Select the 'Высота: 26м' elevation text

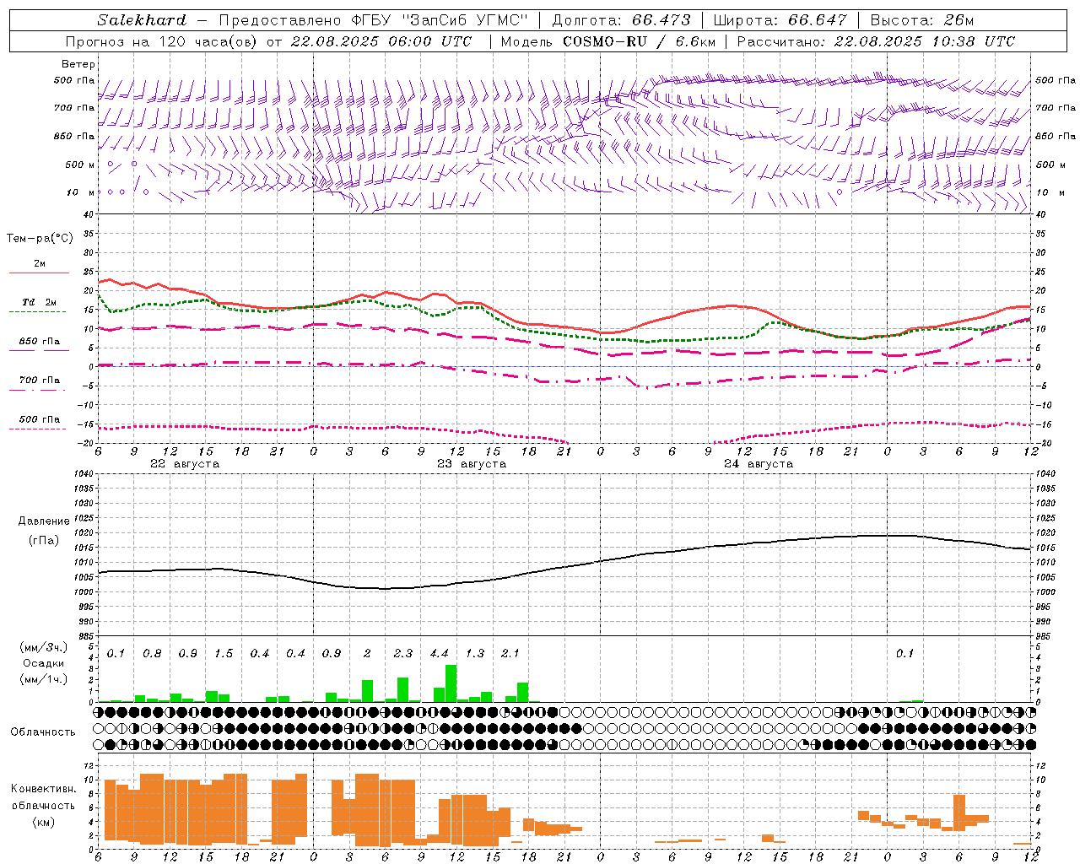(921, 20)
